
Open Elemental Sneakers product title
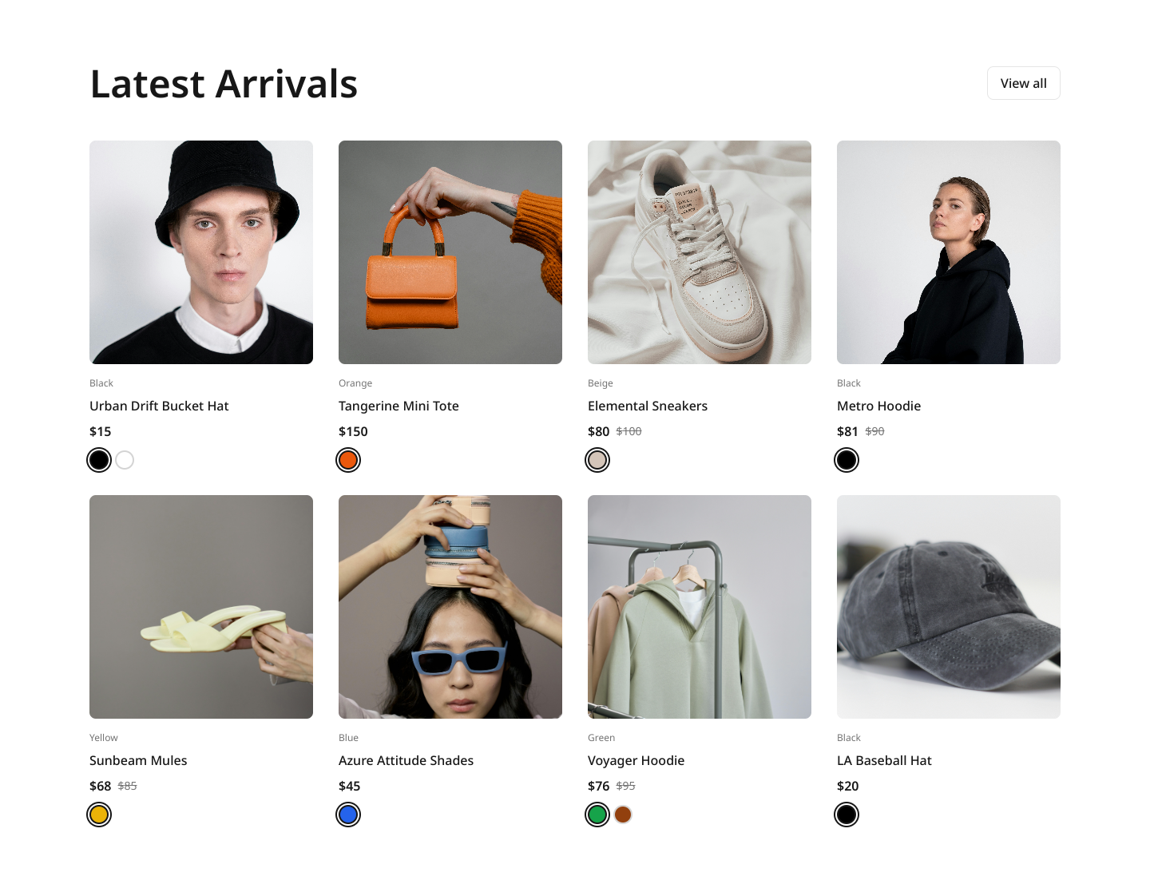[x=648, y=406]
